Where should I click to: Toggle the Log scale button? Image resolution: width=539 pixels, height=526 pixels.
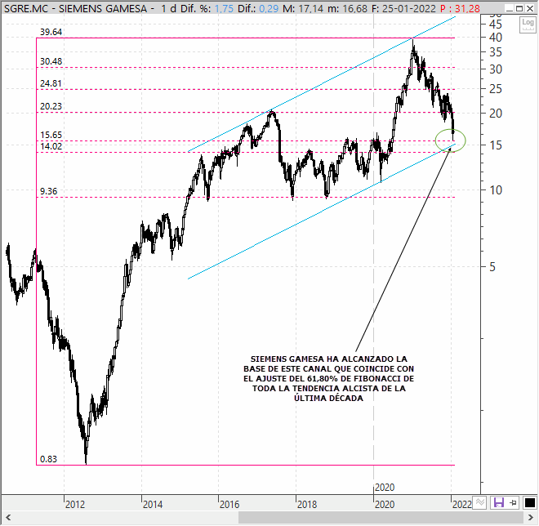(x=528, y=25)
